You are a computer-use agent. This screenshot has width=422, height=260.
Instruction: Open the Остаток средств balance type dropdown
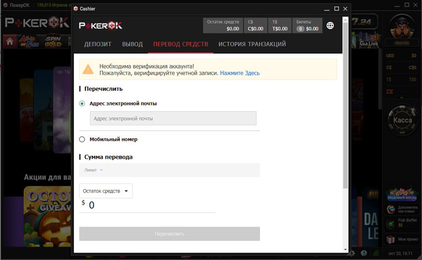click(105, 191)
